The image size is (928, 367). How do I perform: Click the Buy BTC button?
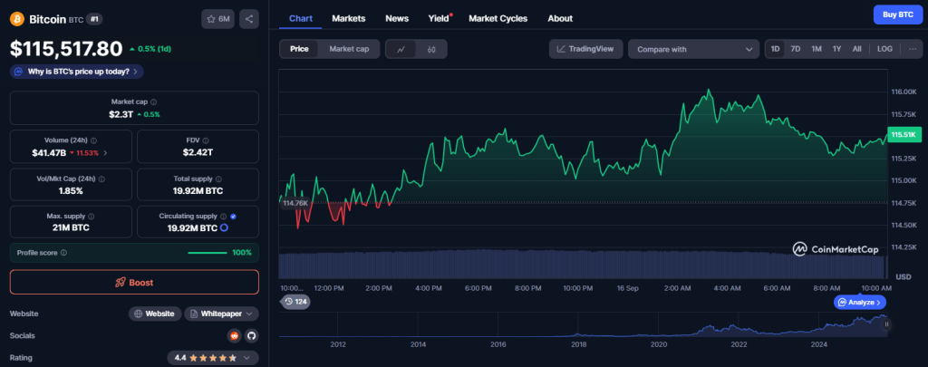(896, 14)
